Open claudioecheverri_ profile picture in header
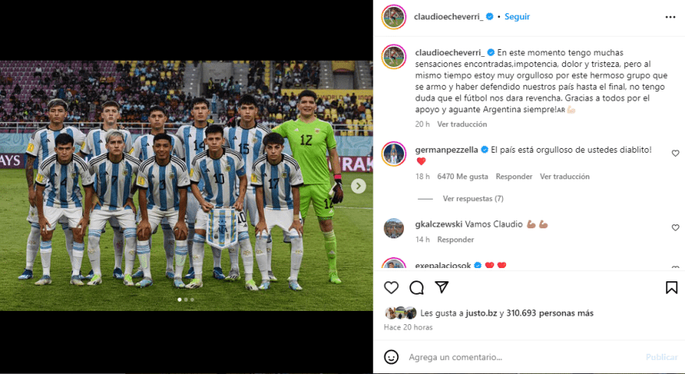The height and width of the screenshot is (374, 685). point(394,17)
